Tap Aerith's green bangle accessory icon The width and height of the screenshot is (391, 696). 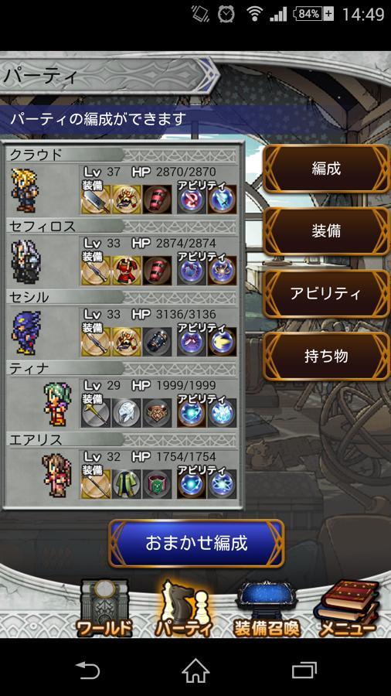tap(157, 484)
